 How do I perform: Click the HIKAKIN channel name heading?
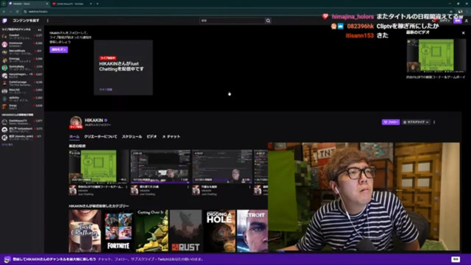[94, 120]
